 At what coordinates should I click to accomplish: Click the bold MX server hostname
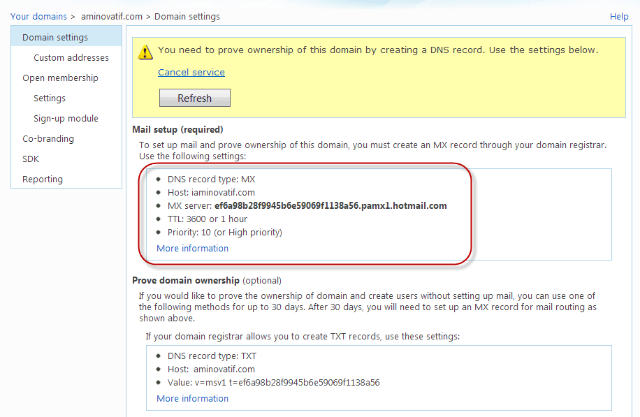click(330, 205)
